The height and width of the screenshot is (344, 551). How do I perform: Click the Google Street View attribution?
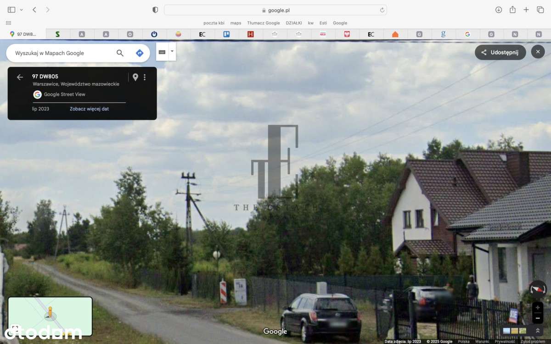pyautogui.click(x=59, y=94)
